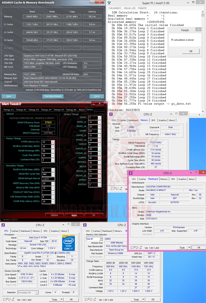
Task: Click Memory Latency value 38.2 ns
Action: (92, 17)
